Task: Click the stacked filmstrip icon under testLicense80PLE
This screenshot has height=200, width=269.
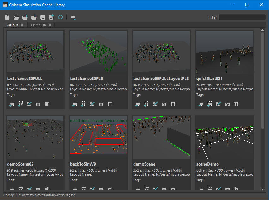Action: (83, 104)
